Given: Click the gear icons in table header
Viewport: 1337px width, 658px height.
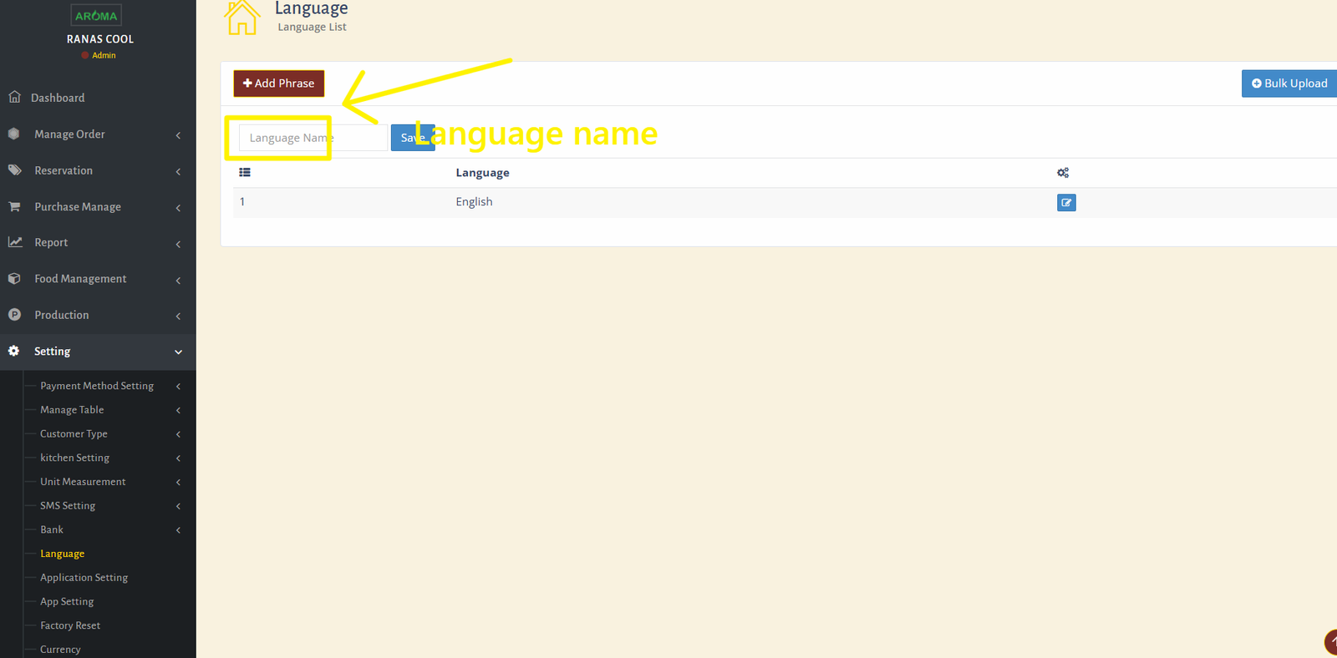Looking at the screenshot, I should [x=1063, y=173].
